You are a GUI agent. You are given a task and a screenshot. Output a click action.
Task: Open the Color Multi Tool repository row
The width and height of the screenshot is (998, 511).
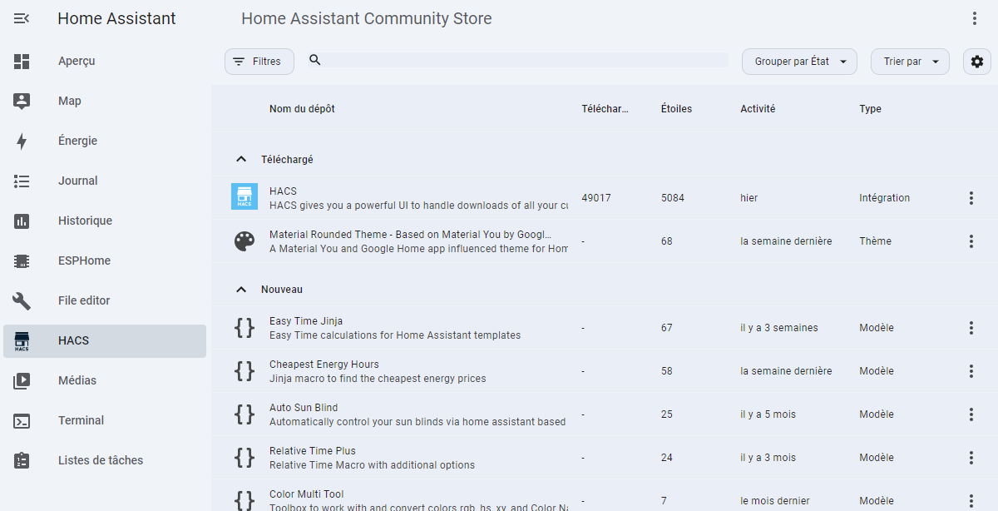[x=605, y=496]
